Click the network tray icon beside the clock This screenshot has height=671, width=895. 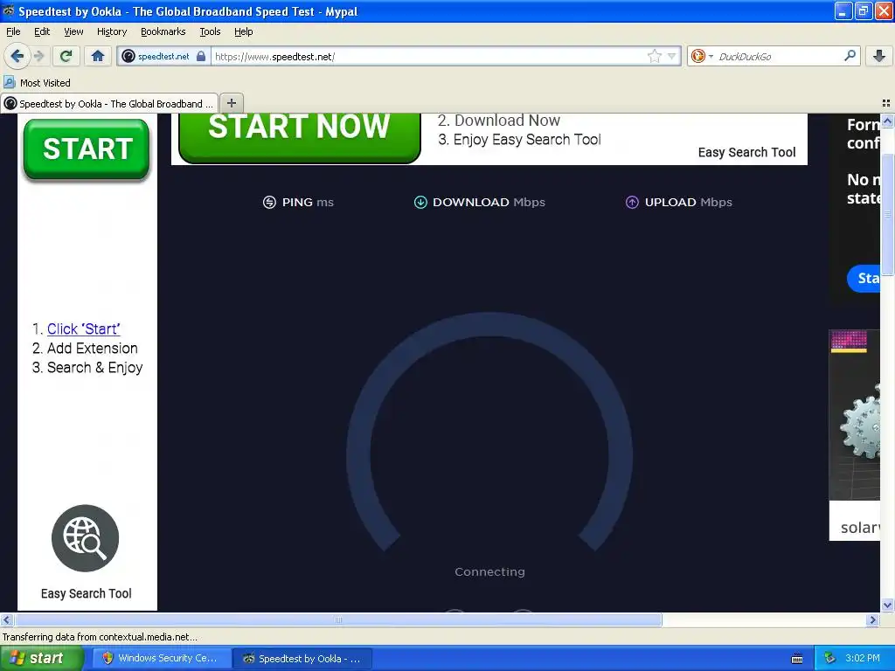pyautogui.click(x=830, y=659)
